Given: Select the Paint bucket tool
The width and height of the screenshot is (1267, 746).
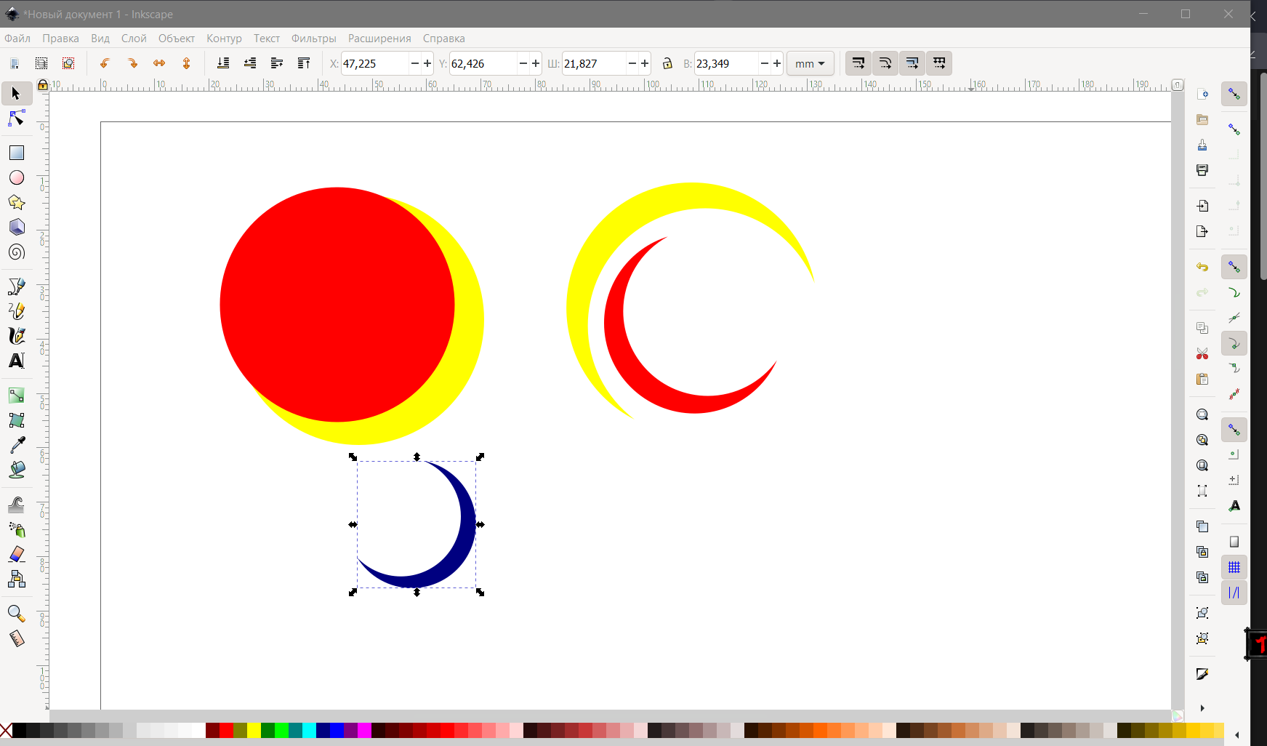Looking at the screenshot, I should pos(16,470).
